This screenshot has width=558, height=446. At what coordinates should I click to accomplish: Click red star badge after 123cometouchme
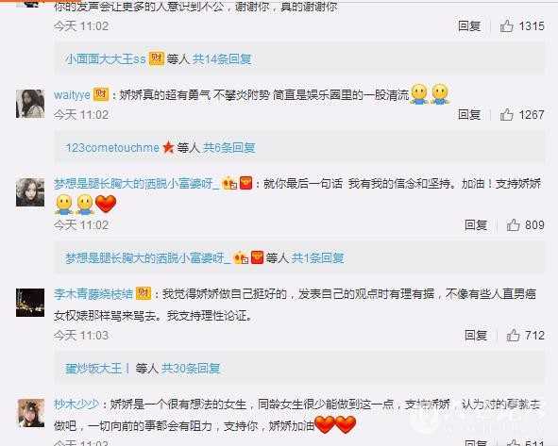coord(168,147)
